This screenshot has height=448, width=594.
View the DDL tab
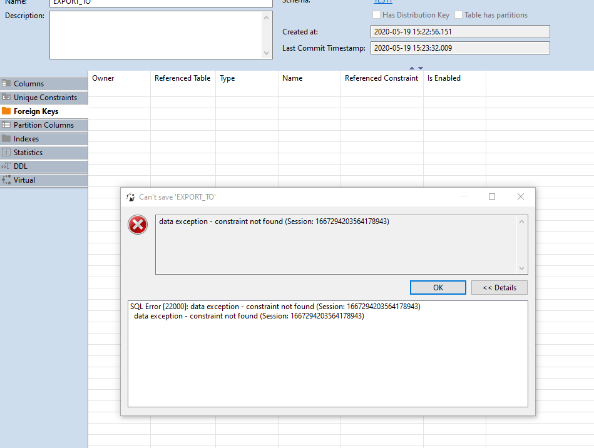(x=44, y=166)
